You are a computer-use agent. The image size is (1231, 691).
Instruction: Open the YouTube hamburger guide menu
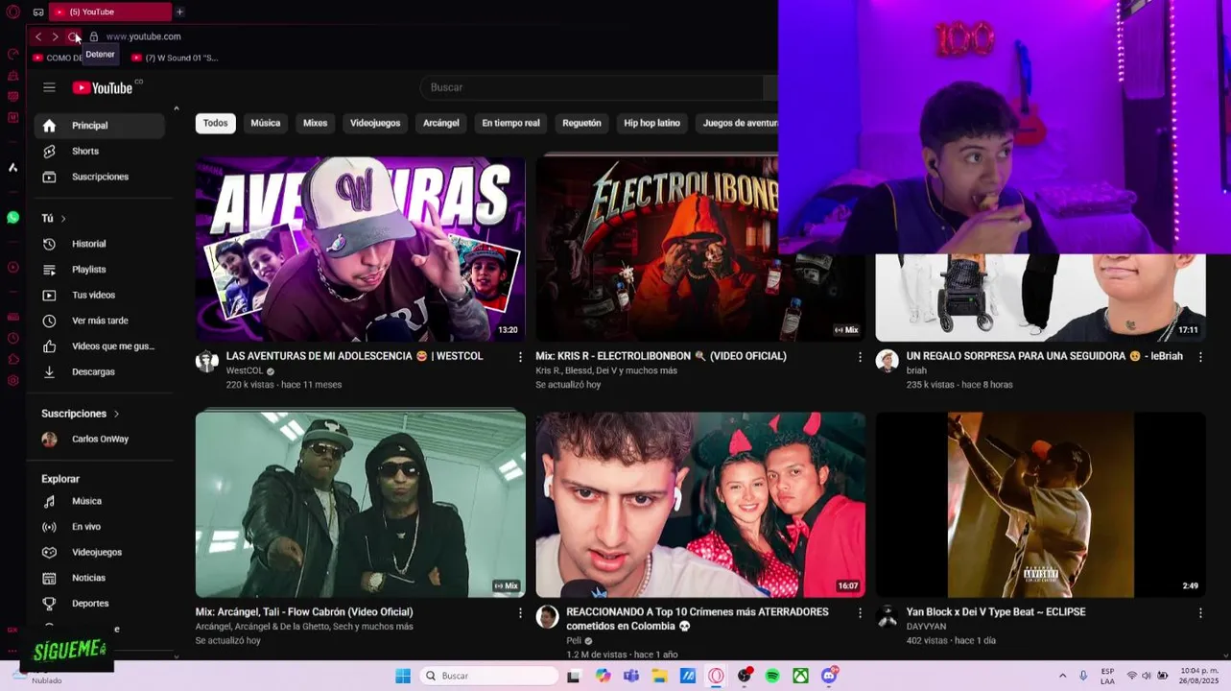click(49, 87)
